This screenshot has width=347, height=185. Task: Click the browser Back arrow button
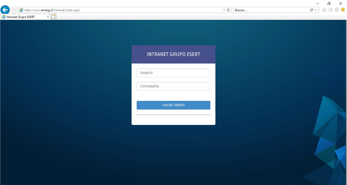tap(5, 10)
